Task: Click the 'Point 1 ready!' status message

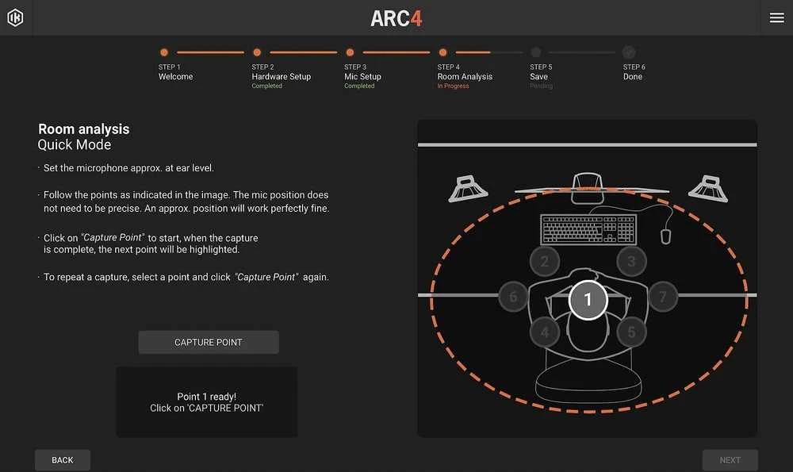Action: pos(206,397)
